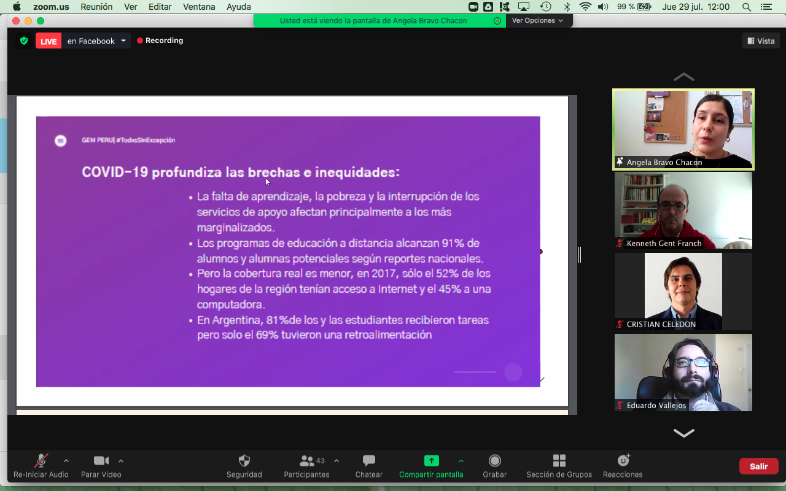Click the red Salir button

pyautogui.click(x=758, y=466)
